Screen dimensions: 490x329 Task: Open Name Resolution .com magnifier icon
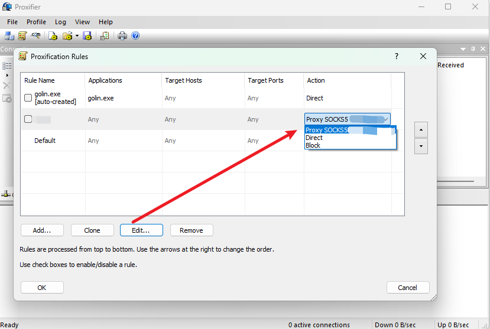(x=35, y=35)
